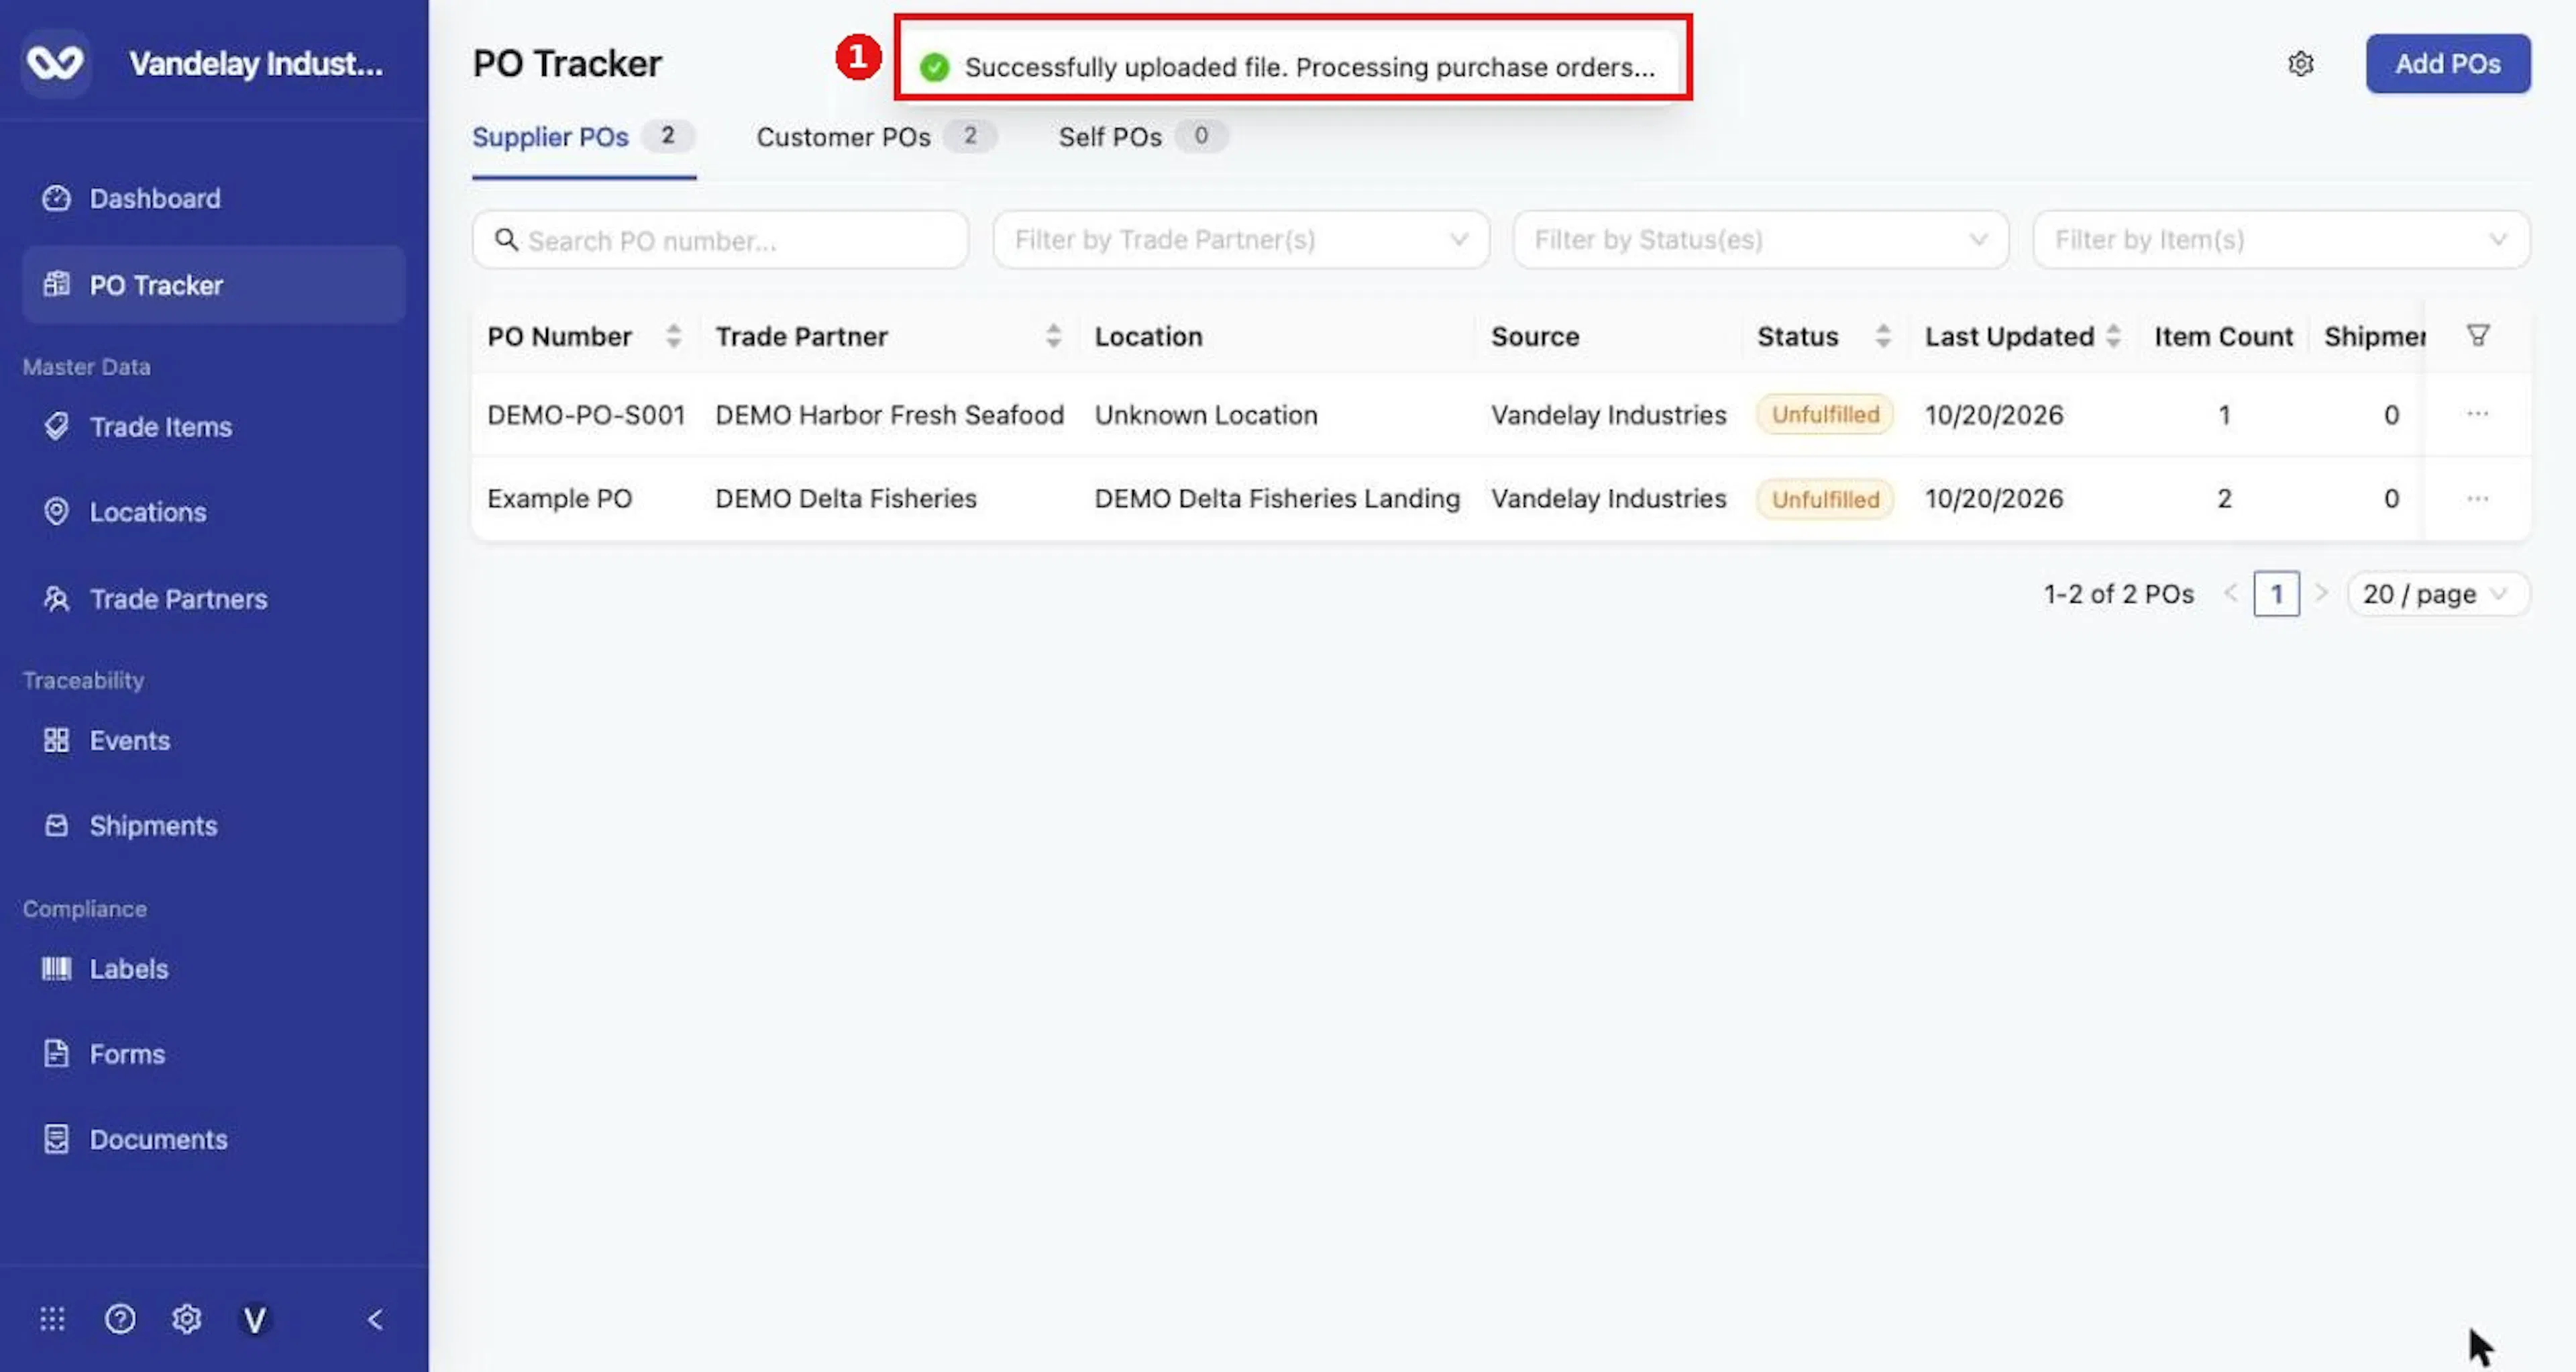This screenshot has width=2576, height=1372.
Task: Go to next page arrow in pagination
Action: point(2322,593)
